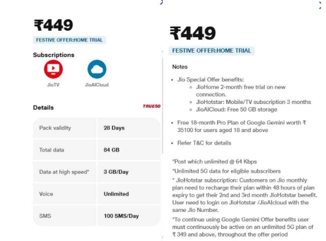Image resolution: width=326 pixels, height=241 pixels.
Task: Click the ₹449 price on the right panel
Action: pos(193,33)
